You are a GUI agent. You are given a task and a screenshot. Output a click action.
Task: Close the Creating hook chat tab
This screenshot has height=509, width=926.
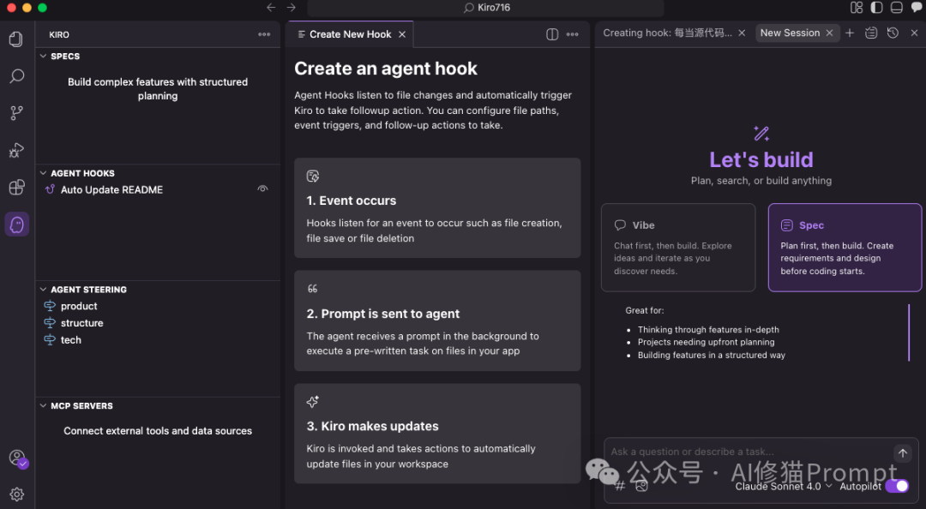[x=742, y=33]
